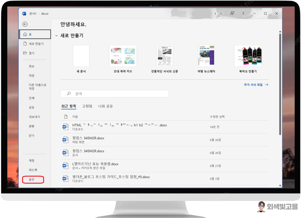This screenshot has height=218, width=301.
Task: Click the Word file icon for the L엘아르기닌 효능 복용법.docx
Action: [x=65, y=166]
